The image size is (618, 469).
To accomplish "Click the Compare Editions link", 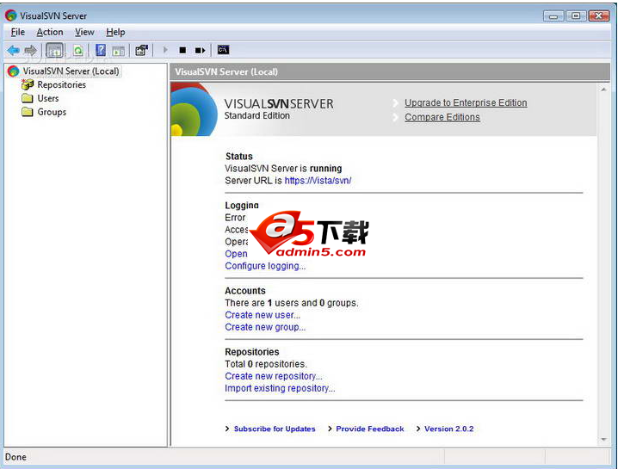I will [442, 117].
